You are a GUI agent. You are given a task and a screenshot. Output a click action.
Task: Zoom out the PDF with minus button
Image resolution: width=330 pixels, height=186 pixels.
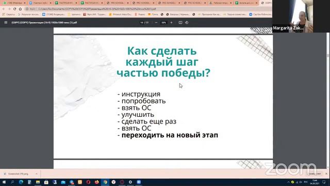156,23
